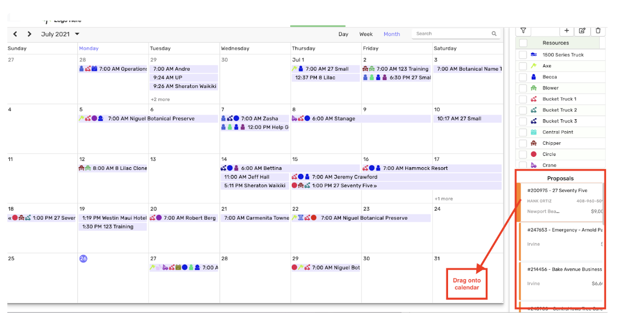Click the plus icon to add resource
Screen dimensions: 618x321
[x=567, y=31]
